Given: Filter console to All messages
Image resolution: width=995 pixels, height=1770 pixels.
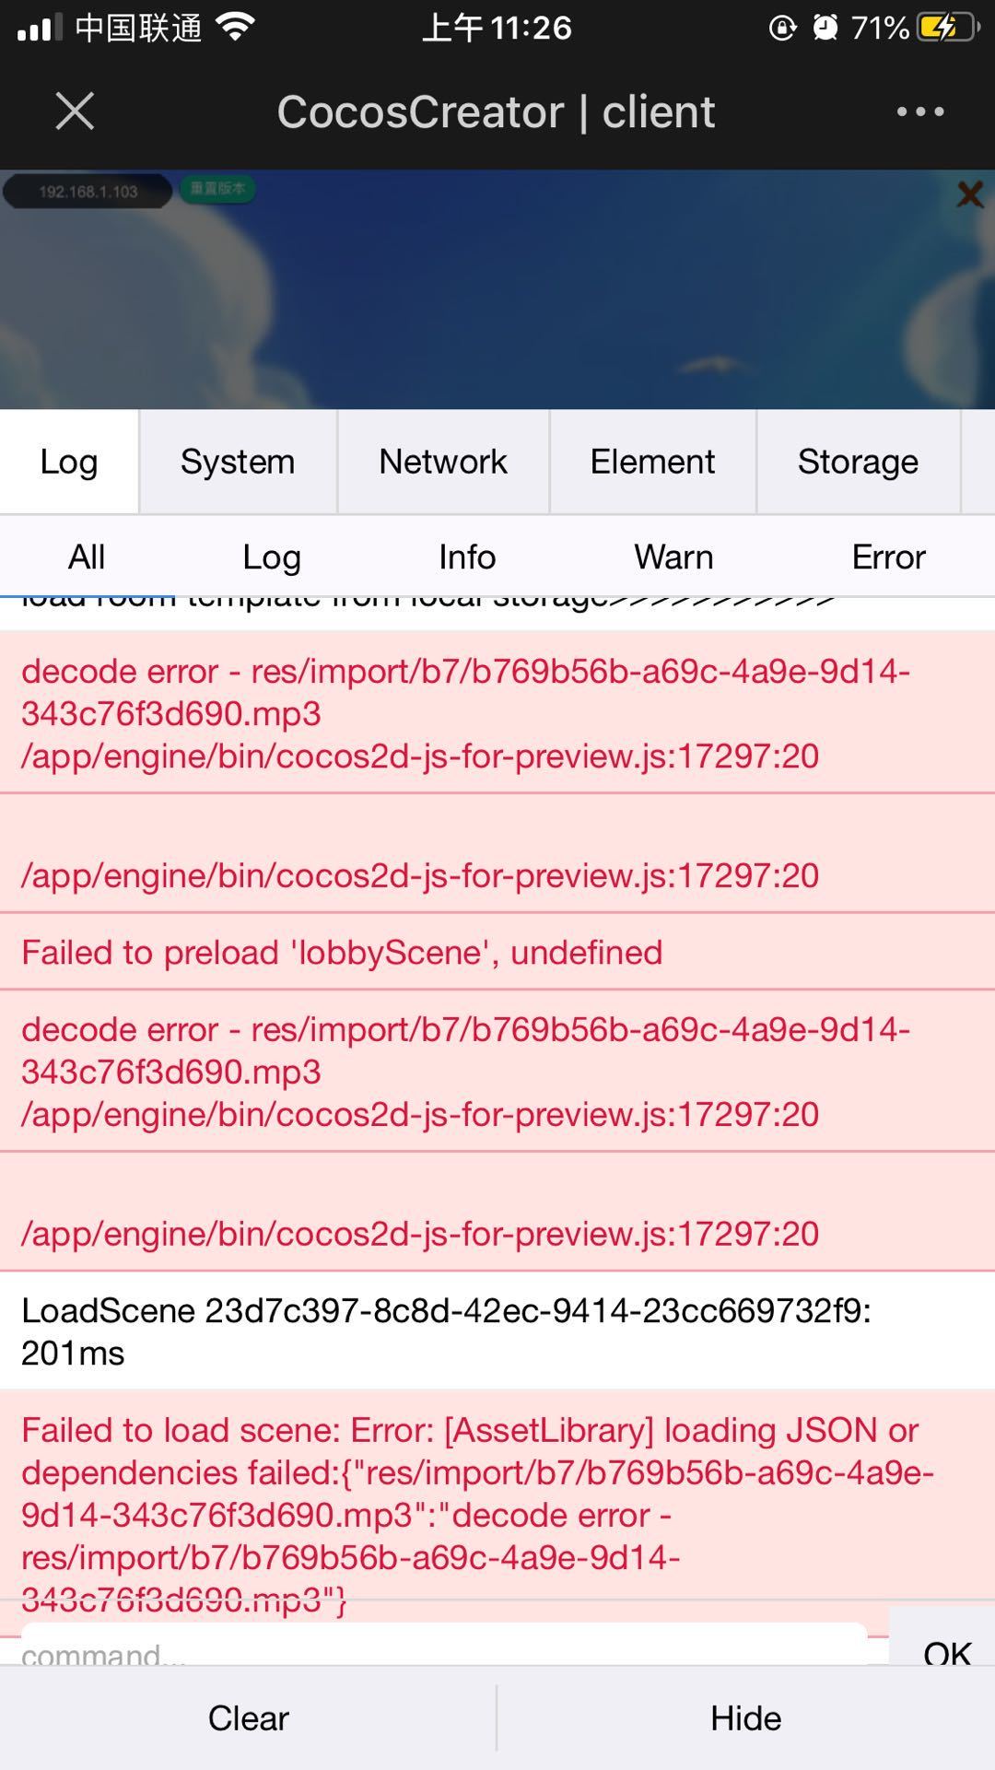Looking at the screenshot, I should 87,557.
